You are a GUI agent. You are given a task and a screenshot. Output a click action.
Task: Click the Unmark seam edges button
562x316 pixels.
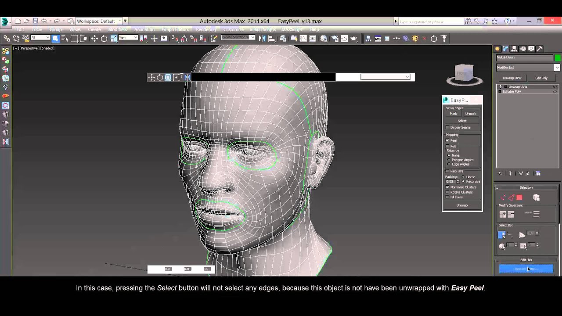pyautogui.click(x=471, y=114)
